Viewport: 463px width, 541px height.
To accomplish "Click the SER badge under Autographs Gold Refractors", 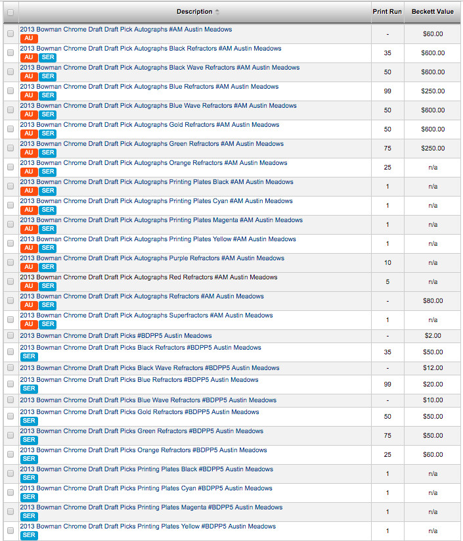I will [x=47, y=133].
